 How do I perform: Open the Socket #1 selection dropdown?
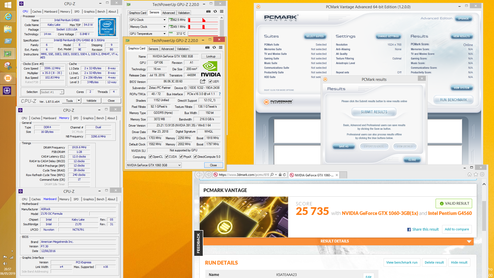coord(52,92)
